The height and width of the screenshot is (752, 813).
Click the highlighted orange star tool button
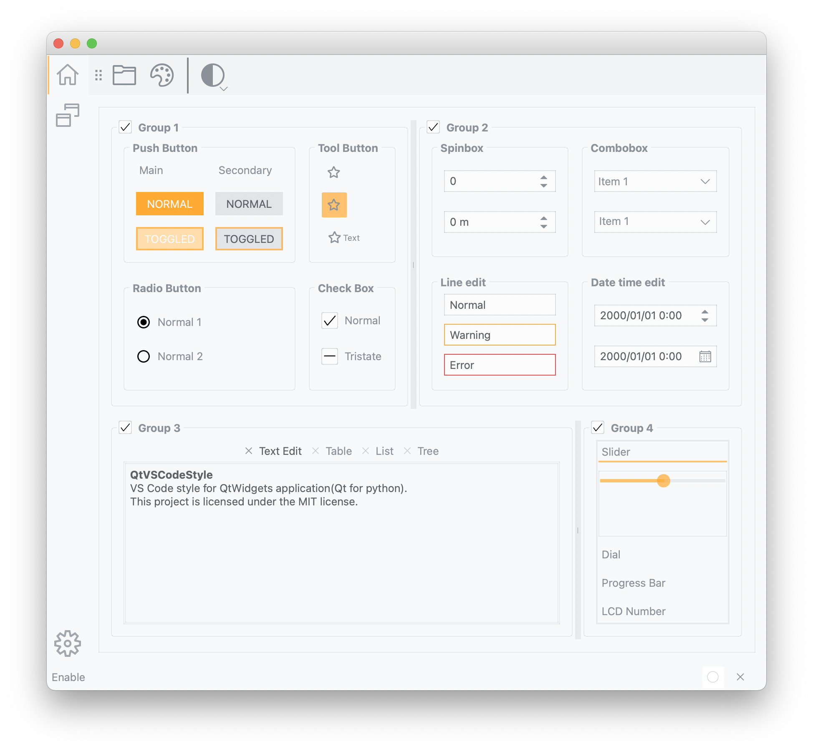[334, 205]
